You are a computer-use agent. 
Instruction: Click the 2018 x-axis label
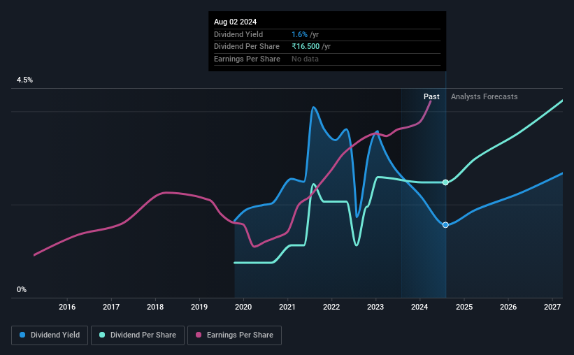tap(155, 307)
